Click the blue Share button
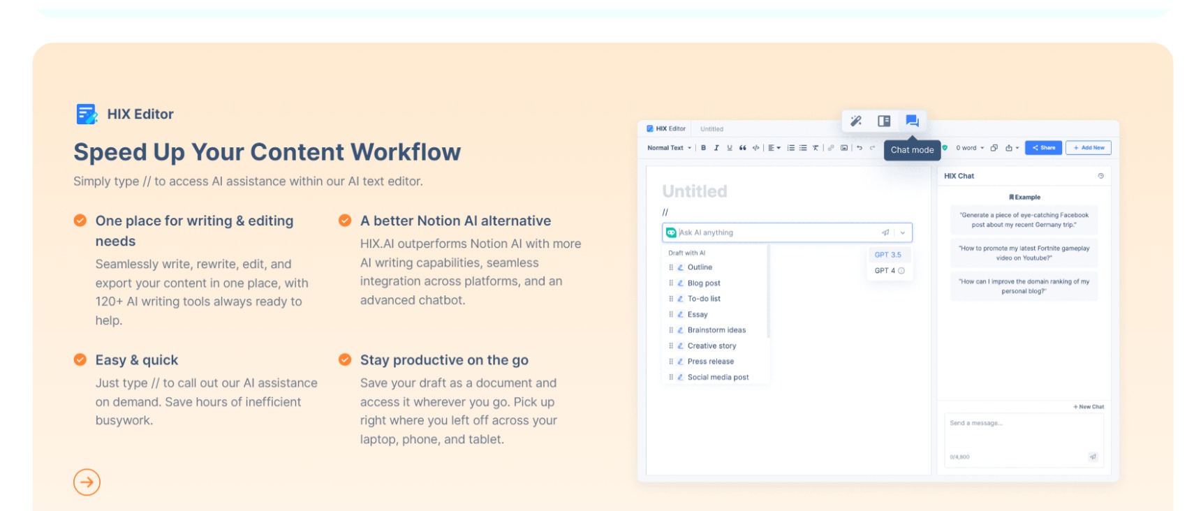 coord(1043,148)
